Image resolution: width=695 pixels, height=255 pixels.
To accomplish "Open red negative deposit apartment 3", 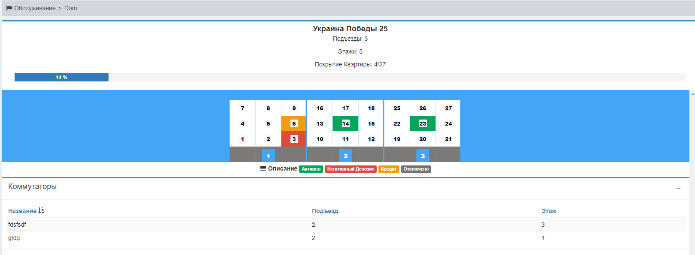I will click(294, 139).
